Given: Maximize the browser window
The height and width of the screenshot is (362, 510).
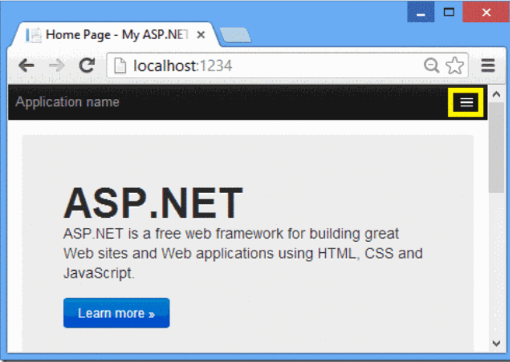Looking at the screenshot, I should 448,13.
